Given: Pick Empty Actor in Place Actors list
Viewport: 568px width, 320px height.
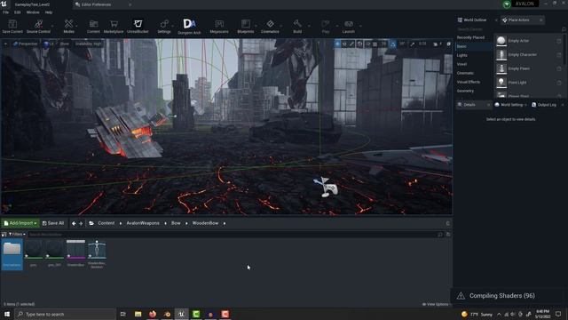Looking at the screenshot, I should coord(528,41).
